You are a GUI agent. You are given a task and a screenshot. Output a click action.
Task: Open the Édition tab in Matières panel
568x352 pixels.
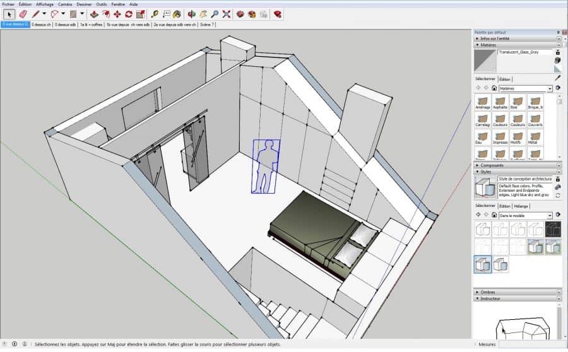505,79
